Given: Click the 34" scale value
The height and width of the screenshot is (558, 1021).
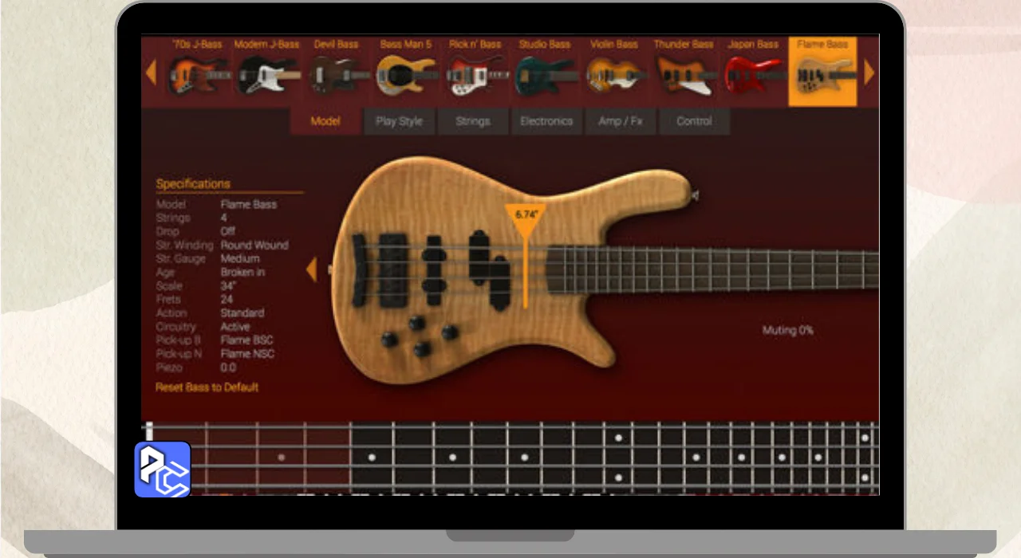Looking at the screenshot, I should (x=228, y=285).
